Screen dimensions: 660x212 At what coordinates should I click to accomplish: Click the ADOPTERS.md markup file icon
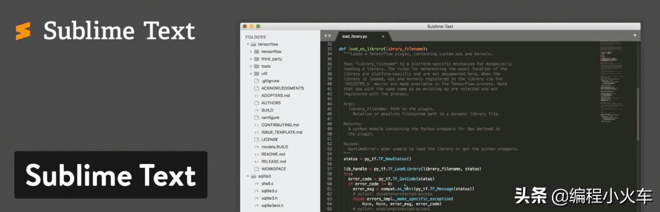tap(257, 96)
